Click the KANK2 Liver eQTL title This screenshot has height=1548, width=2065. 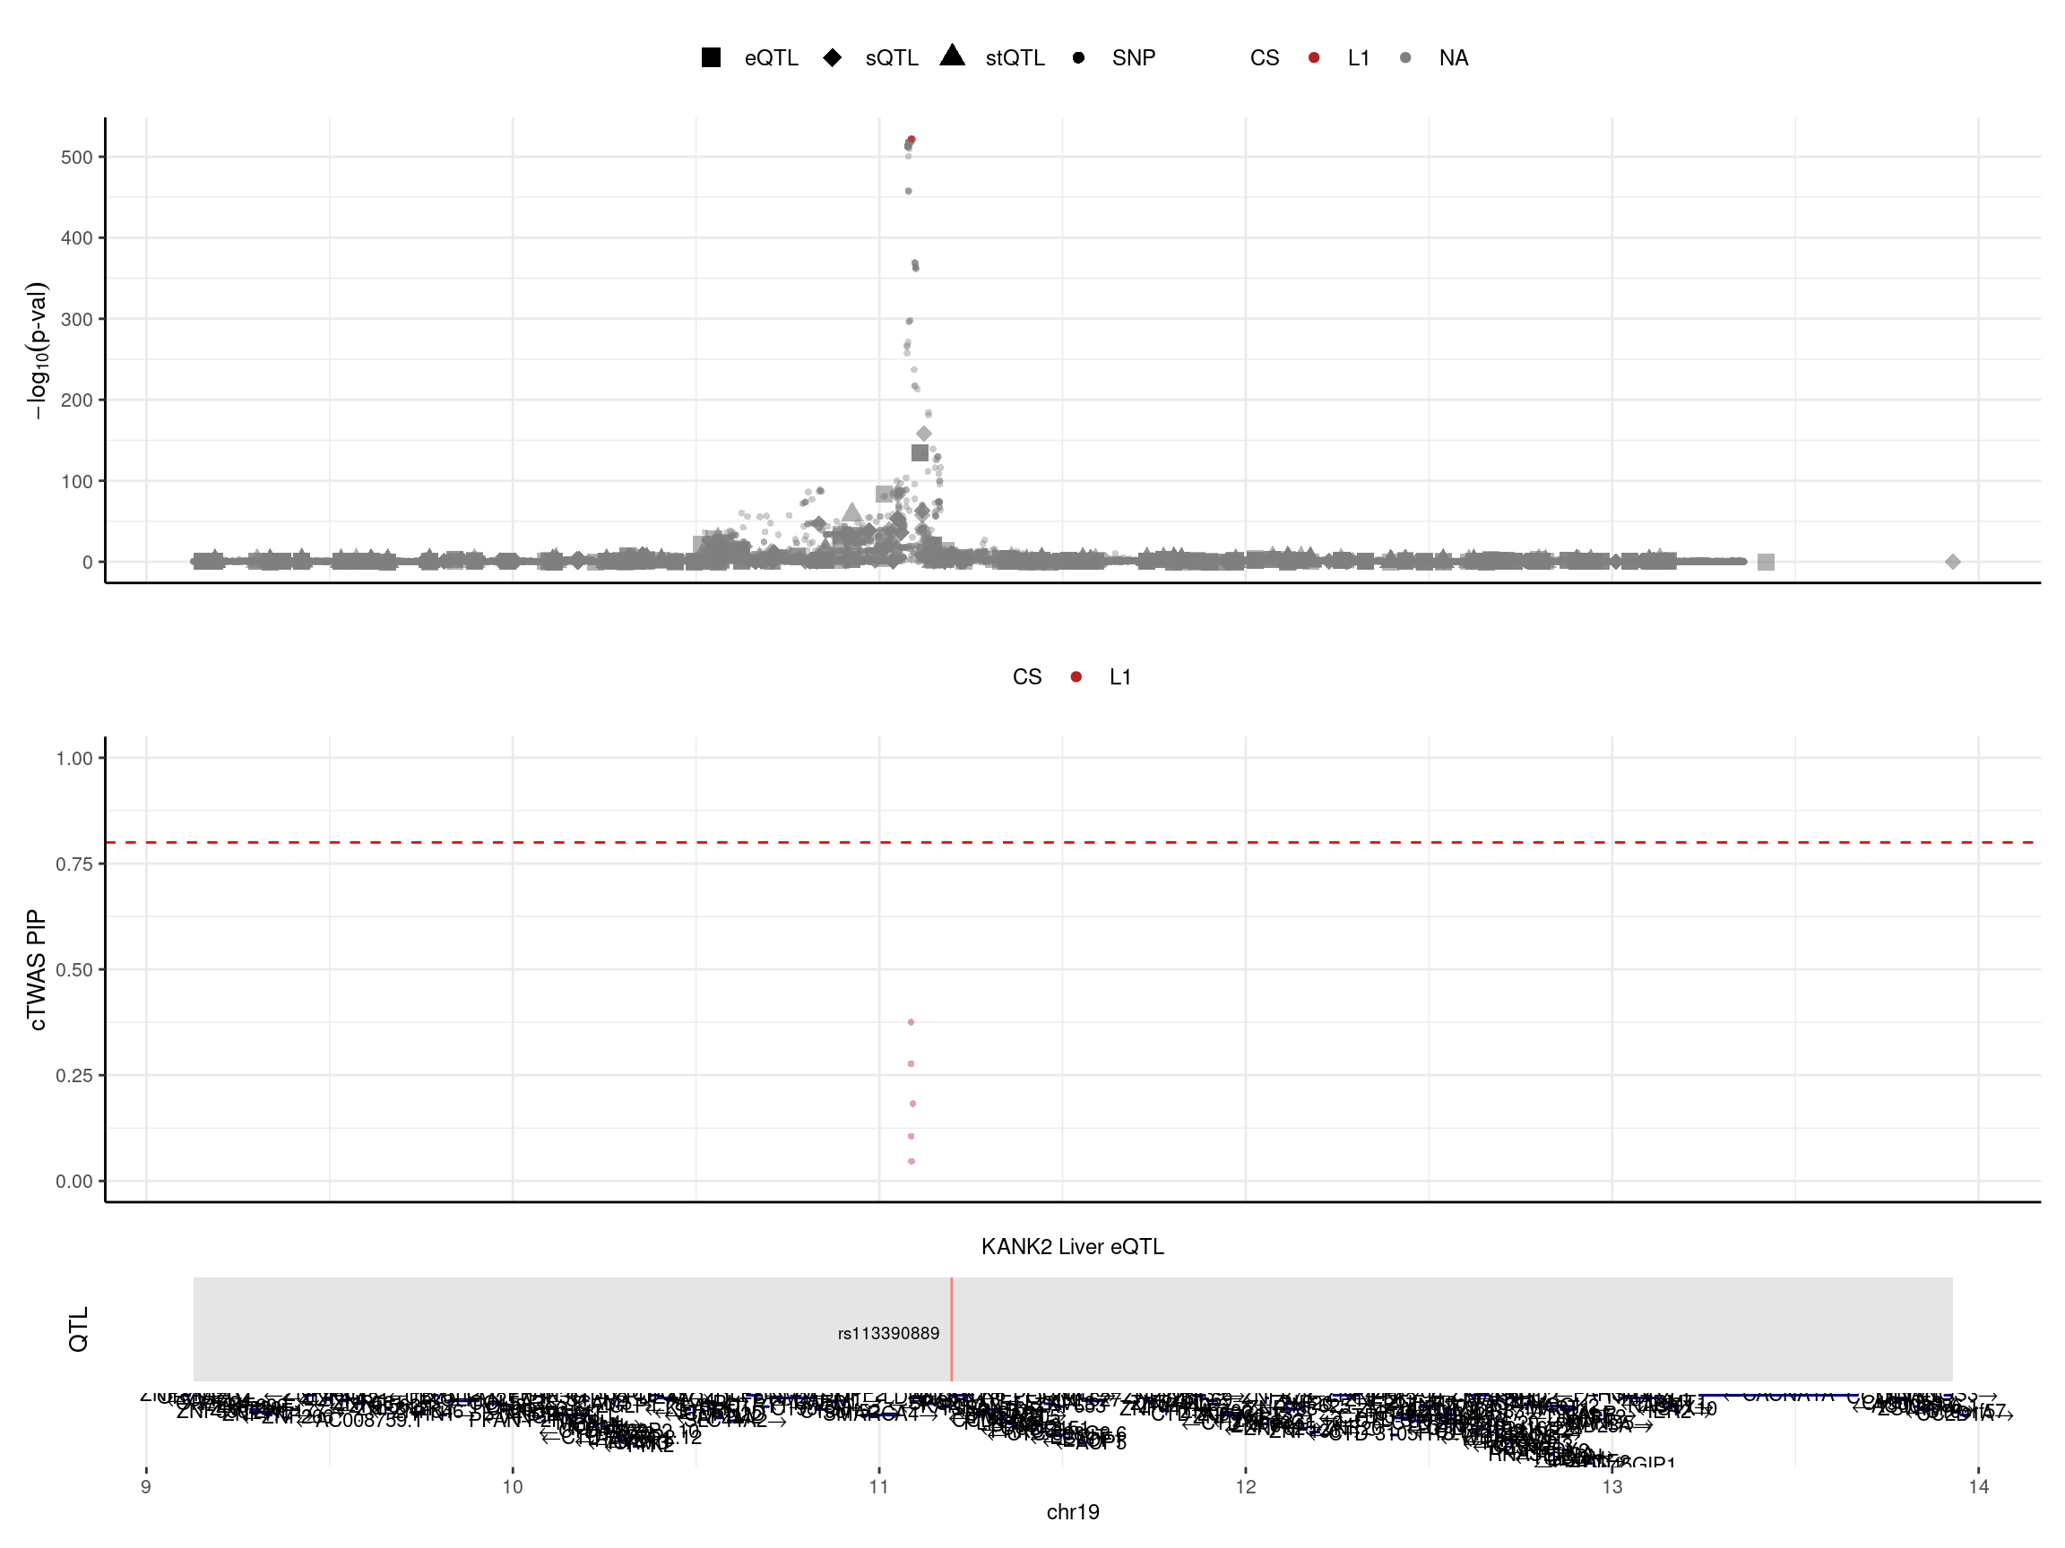click(1072, 1247)
